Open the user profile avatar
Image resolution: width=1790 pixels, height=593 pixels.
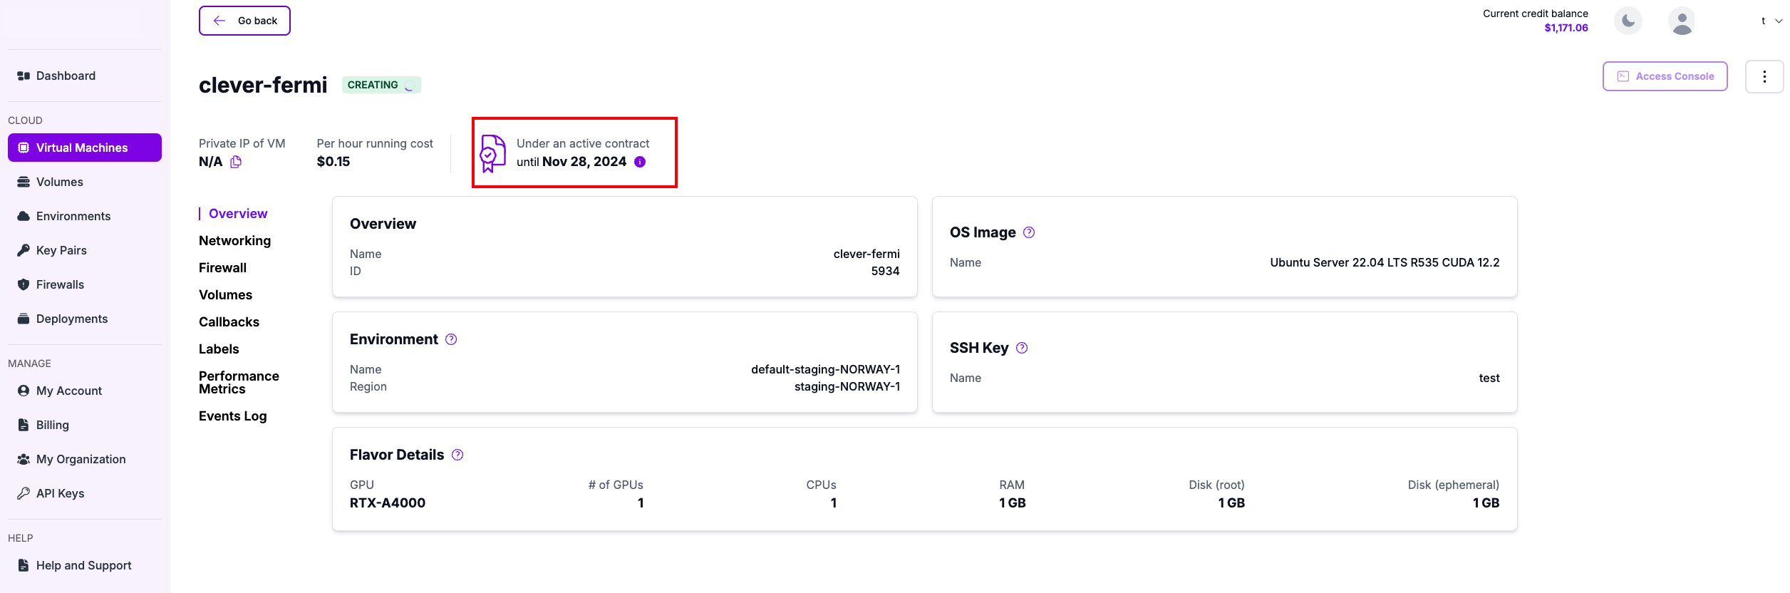pos(1682,21)
